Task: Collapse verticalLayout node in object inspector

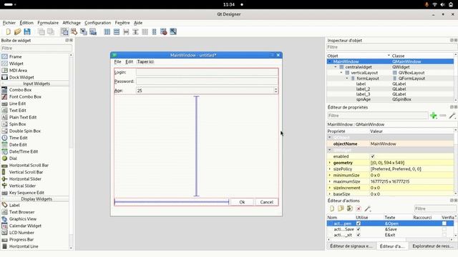Action: [341, 73]
